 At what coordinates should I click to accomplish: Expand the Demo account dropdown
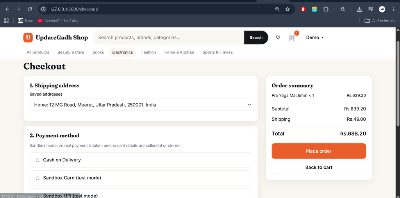[x=314, y=37]
